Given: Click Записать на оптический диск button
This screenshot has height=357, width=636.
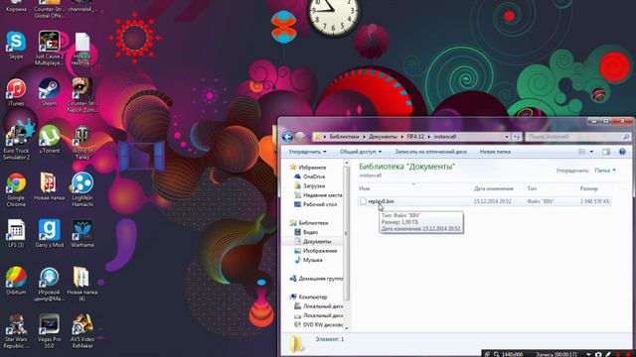Looking at the screenshot, I should click(x=430, y=152).
